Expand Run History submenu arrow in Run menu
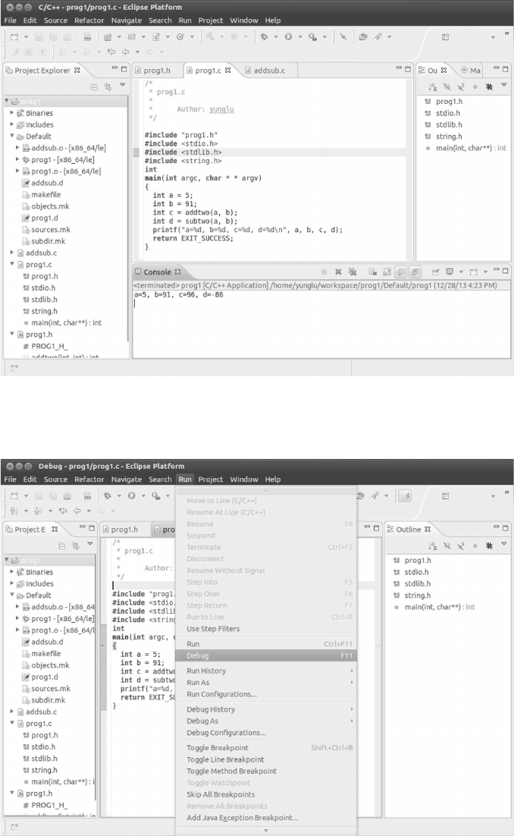 352,671
